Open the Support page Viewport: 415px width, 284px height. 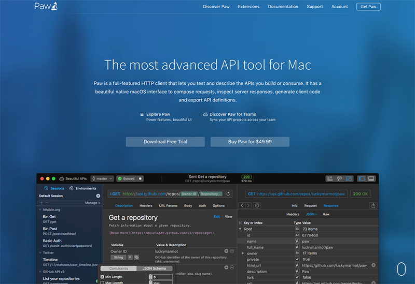[315, 7]
